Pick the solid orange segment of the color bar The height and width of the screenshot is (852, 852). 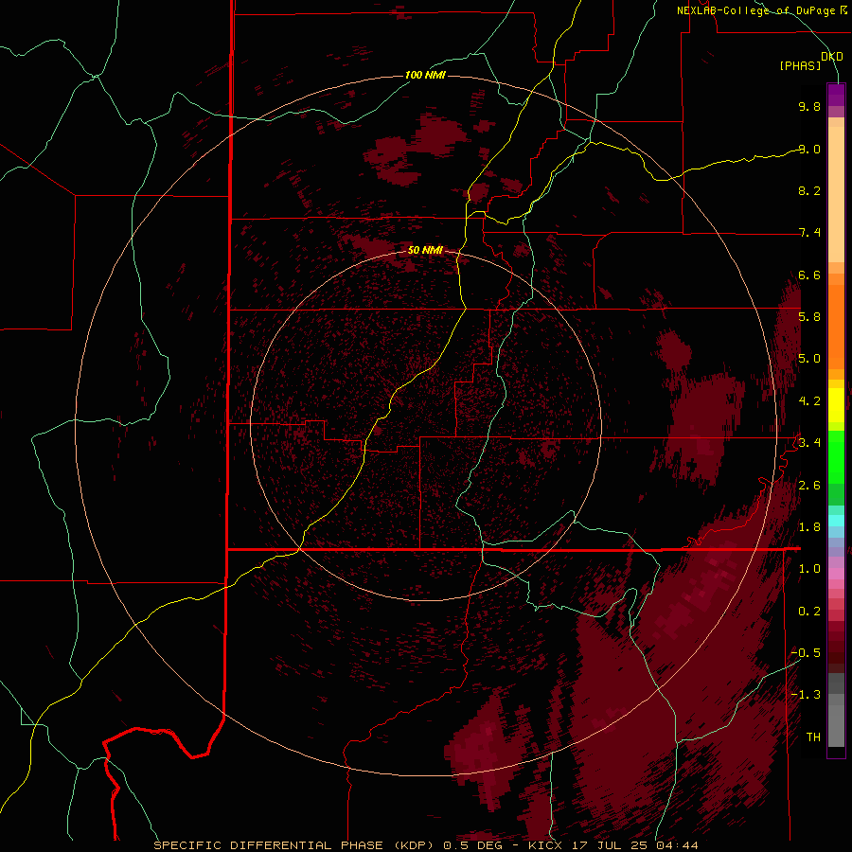click(x=836, y=327)
